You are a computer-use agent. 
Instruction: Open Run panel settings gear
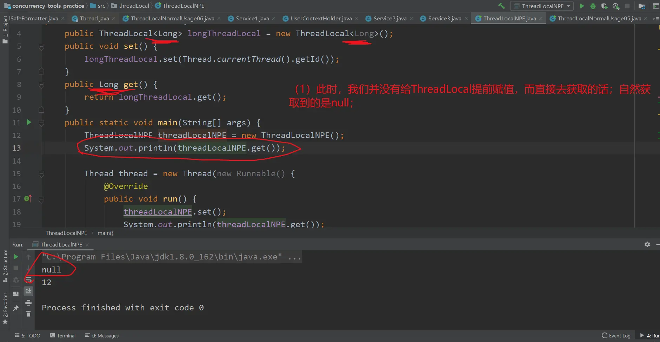pyautogui.click(x=647, y=244)
